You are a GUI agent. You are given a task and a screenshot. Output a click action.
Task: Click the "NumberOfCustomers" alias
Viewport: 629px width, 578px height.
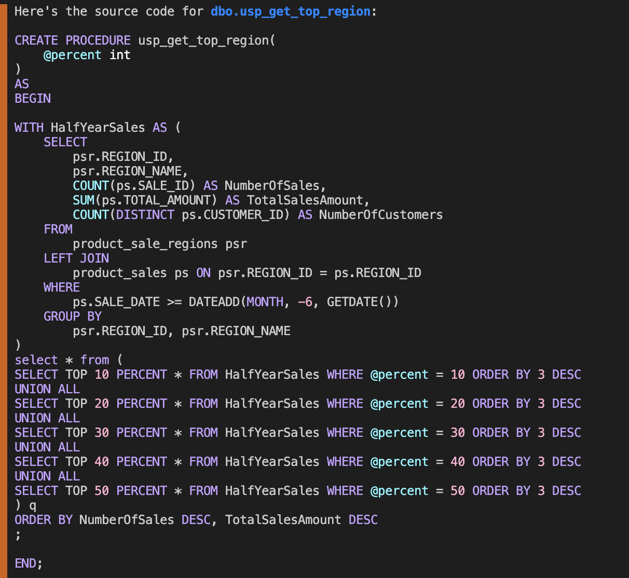tap(381, 215)
